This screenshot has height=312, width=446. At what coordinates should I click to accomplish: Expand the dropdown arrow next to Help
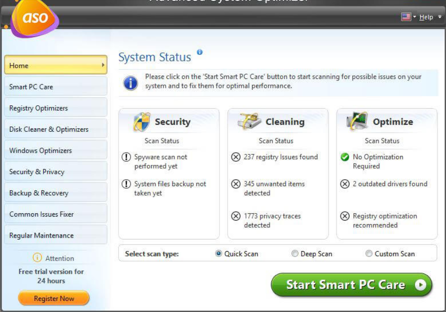pyautogui.click(x=439, y=17)
